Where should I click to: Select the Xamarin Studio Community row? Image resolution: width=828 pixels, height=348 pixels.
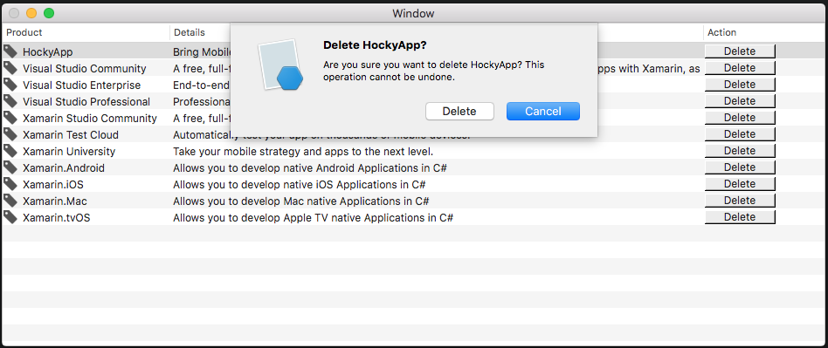pyautogui.click(x=414, y=118)
